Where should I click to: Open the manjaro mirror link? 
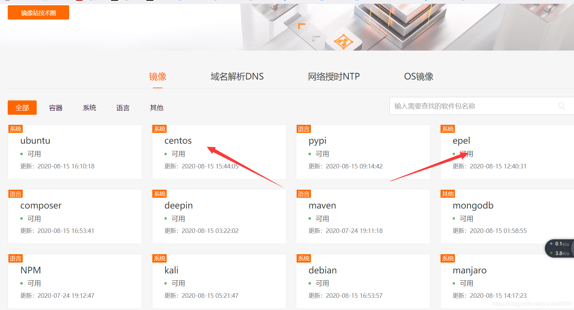(x=470, y=271)
